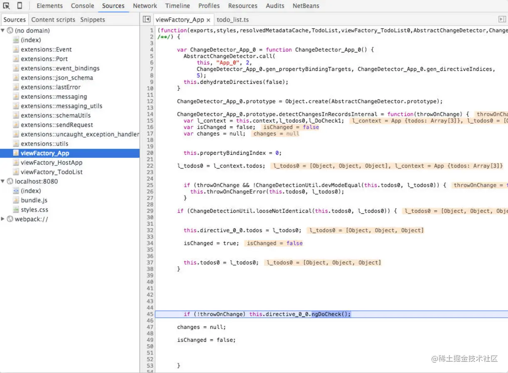Click the globe icon beside webpack://

click(x=10, y=219)
